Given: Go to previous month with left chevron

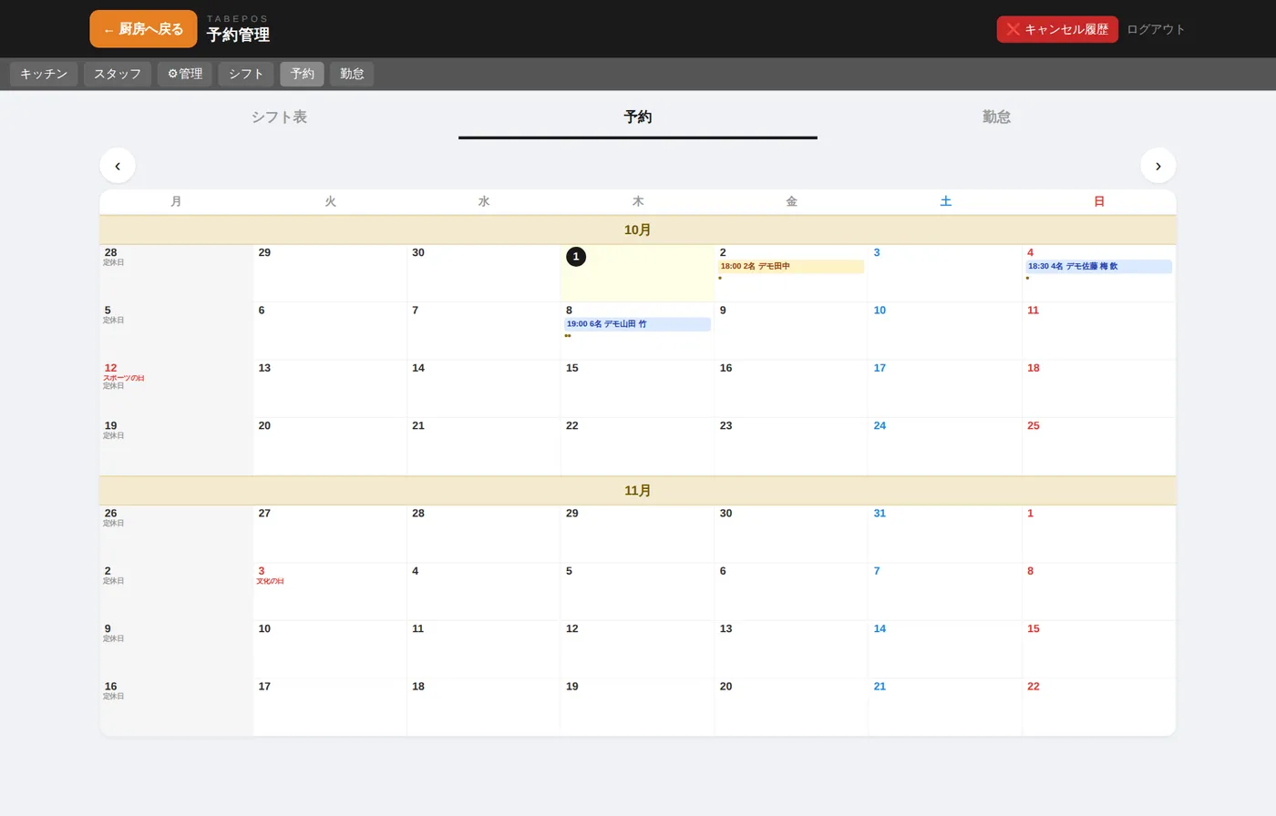Looking at the screenshot, I should coord(118,166).
